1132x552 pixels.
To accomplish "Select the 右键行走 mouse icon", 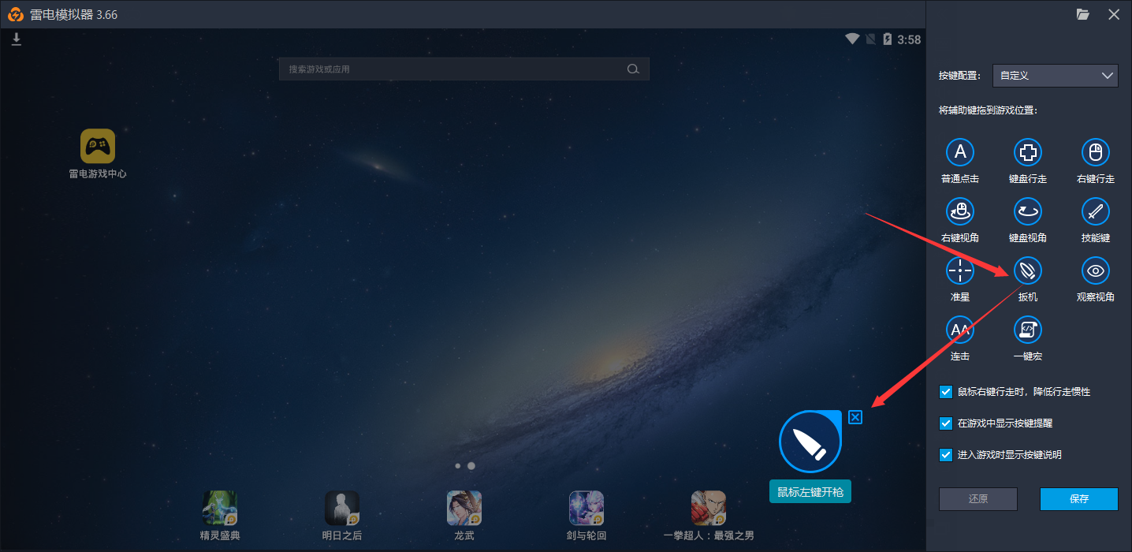I will click(1096, 151).
